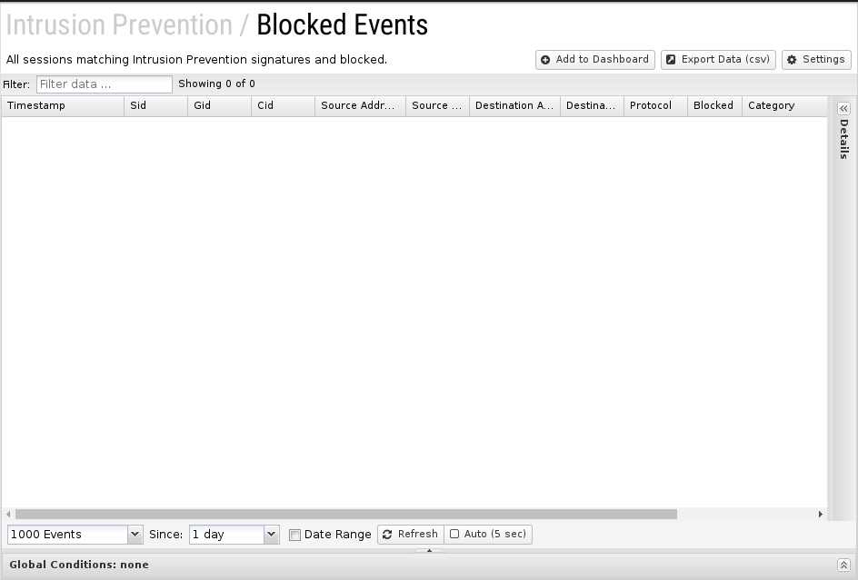Click the Add to Dashboard button
The image size is (858, 580).
tap(594, 60)
